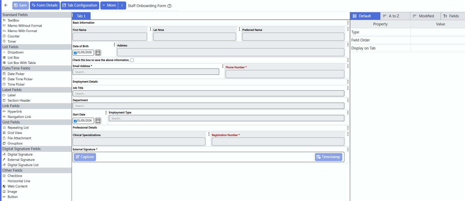
Task: Click the Timestamp button
Action: [329, 157]
